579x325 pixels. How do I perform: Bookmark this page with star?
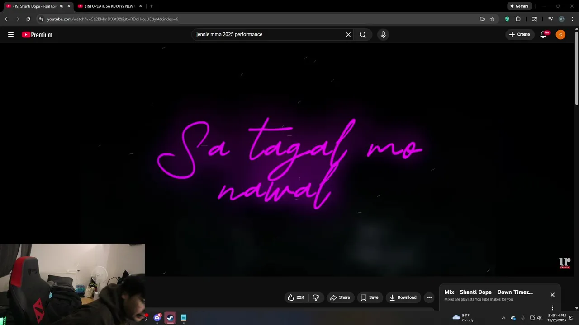(x=492, y=19)
